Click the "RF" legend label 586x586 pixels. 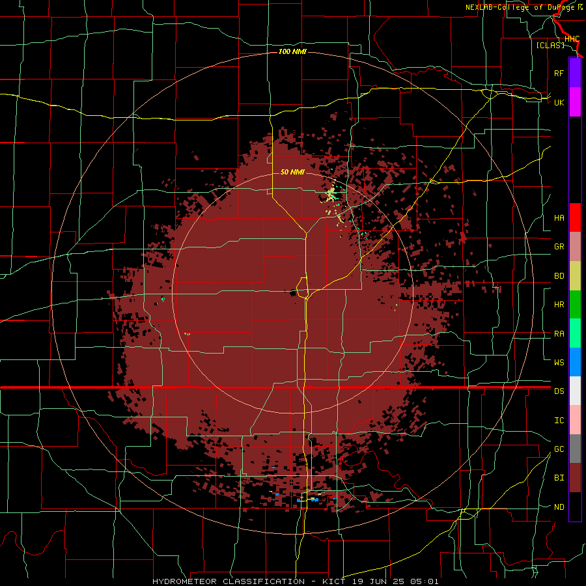(559, 73)
